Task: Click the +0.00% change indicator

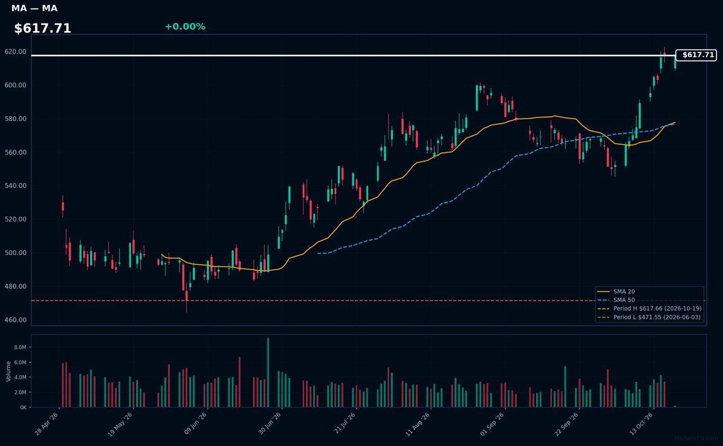Action: (x=185, y=26)
